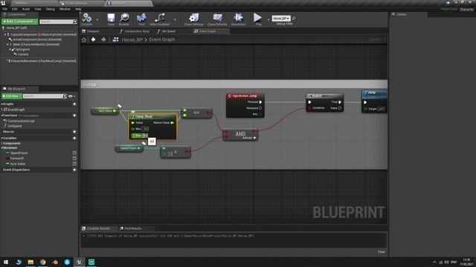The image size is (476, 267).
Task: Open Class Defaults from the toolbar
Action: click(x=217, y=18)
